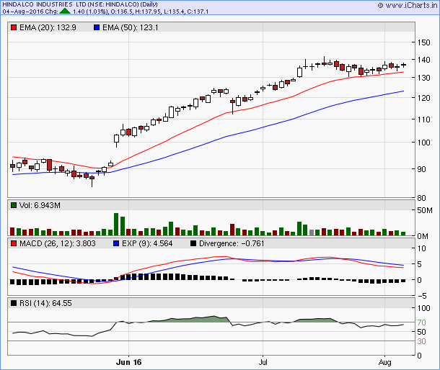Click the green 70 RSI overbought label

421,322
